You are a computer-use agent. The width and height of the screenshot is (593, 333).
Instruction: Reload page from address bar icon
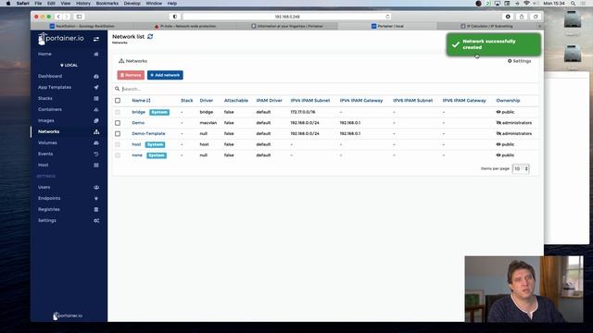point(387,17)
